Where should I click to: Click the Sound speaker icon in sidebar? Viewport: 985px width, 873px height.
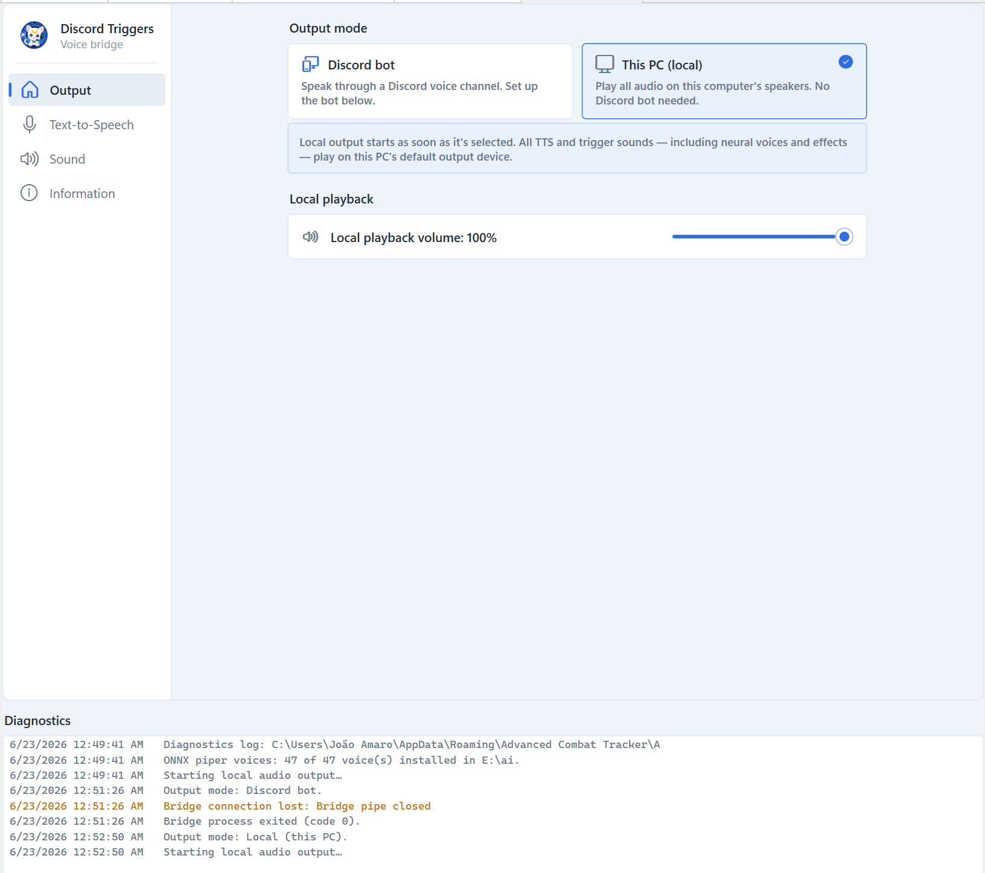coord(29,159)
